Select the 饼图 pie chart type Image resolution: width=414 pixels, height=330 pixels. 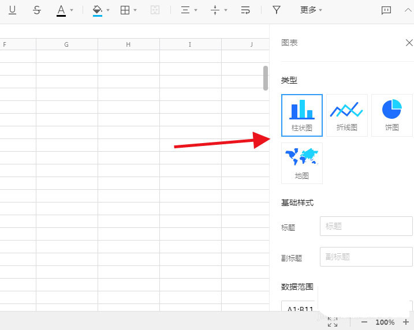(391, 115)
